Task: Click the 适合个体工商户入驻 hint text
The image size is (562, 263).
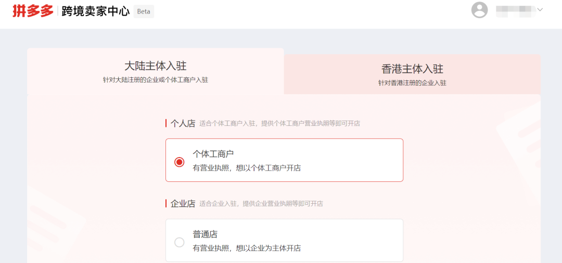Action: (x=279, y=124)
